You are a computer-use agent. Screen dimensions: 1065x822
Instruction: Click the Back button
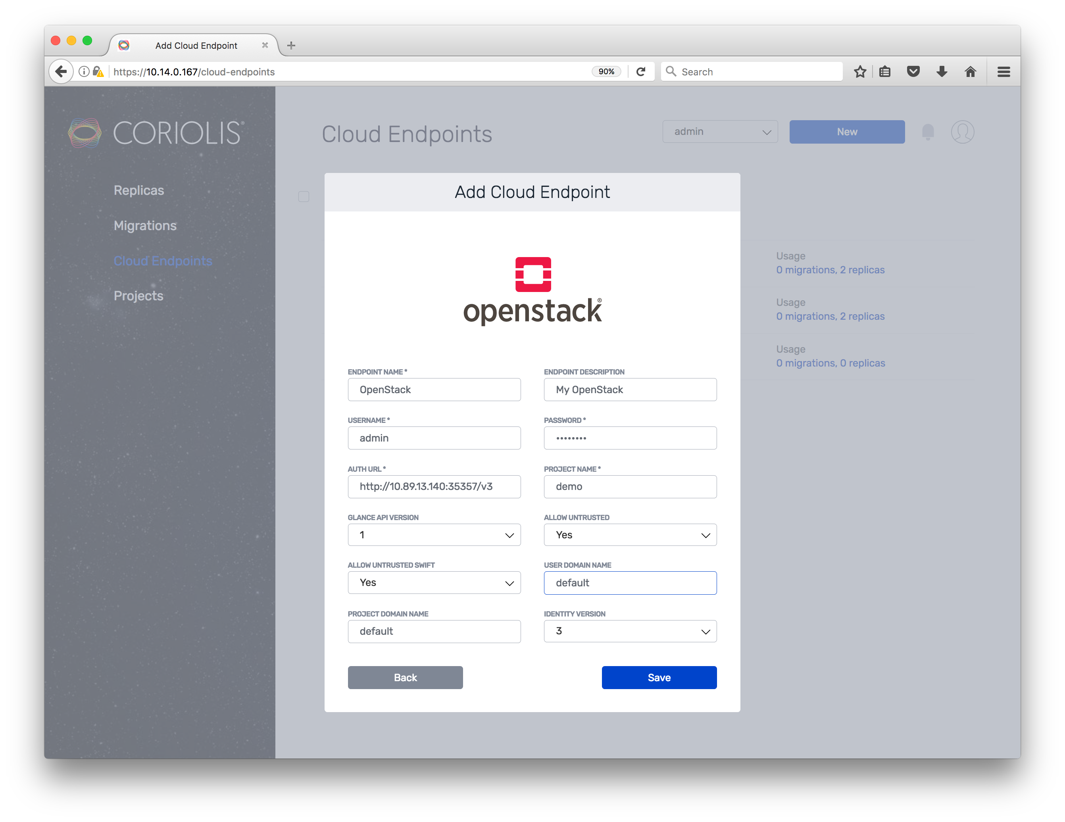405,677
